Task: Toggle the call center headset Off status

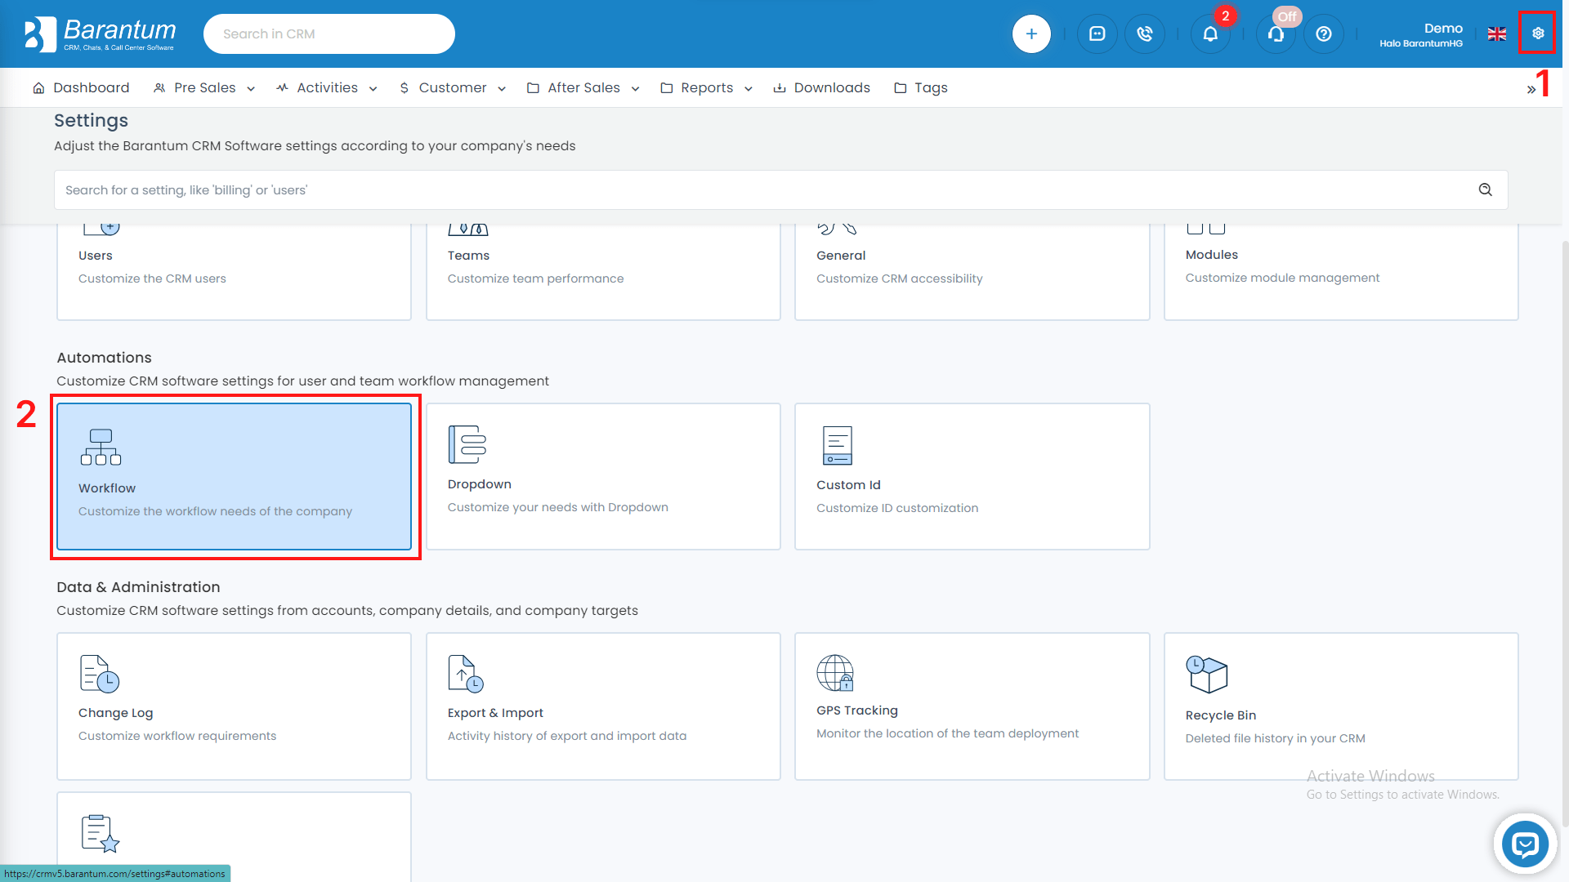Action: click(1276, 33)
